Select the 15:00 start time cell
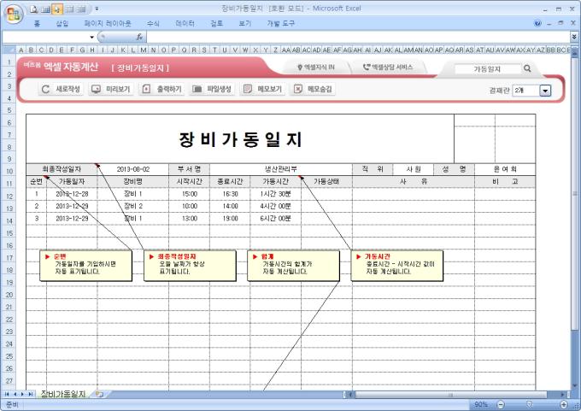This screenshot has width=581, height=411. [x=190, y=194]
